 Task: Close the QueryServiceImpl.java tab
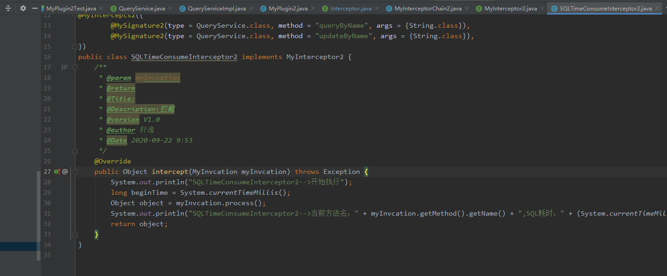pyautogui.click(x=251, y=9)
